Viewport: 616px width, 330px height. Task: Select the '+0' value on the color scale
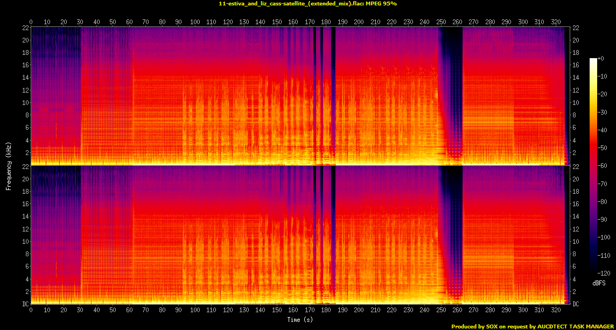coord(601,58)
